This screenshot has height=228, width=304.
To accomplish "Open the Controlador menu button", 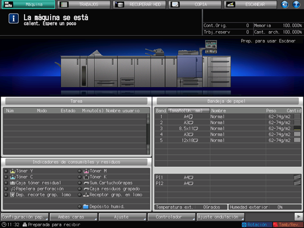I will (171, 217).
